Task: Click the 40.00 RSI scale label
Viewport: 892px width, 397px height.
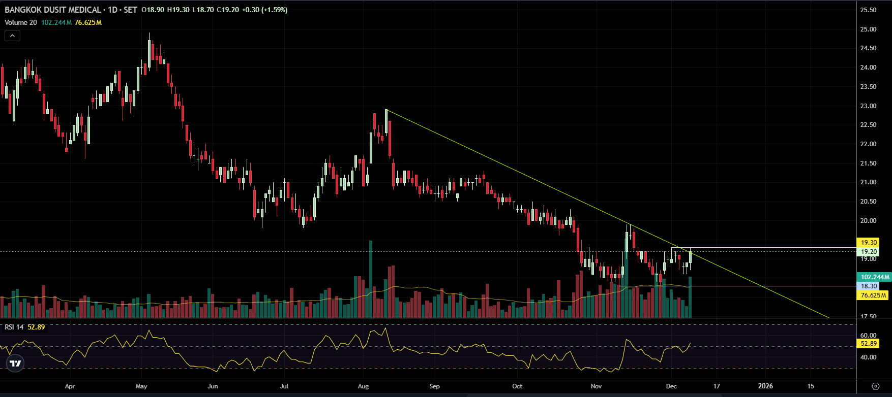Action: [868, 357]
